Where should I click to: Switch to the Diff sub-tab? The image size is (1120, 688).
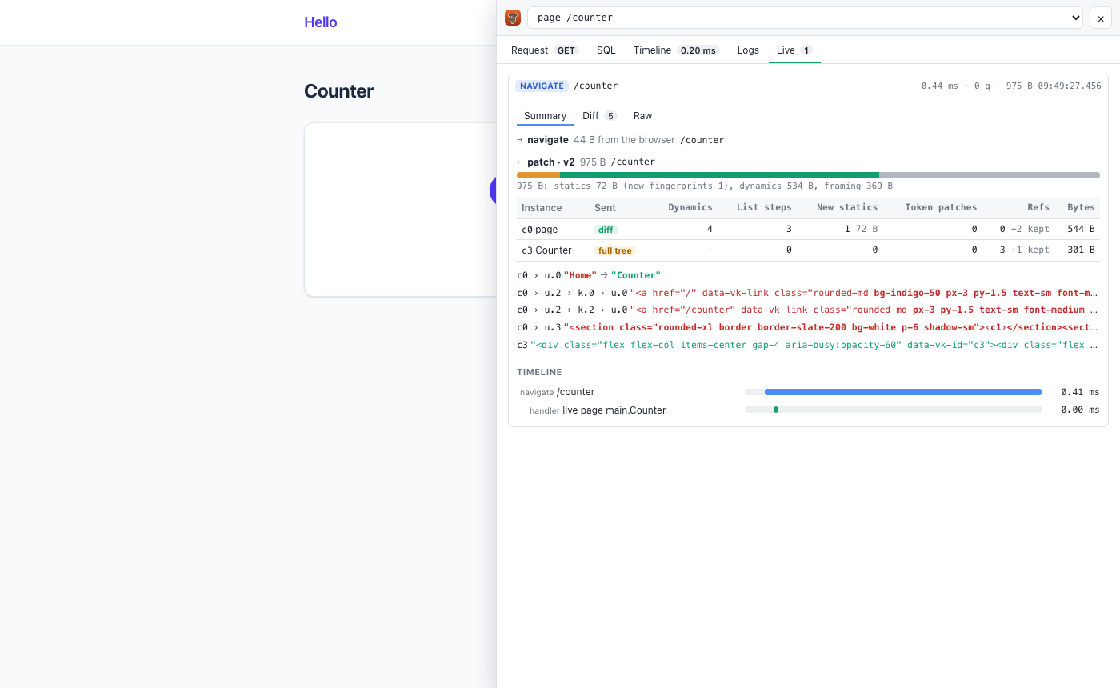(599, 116)
